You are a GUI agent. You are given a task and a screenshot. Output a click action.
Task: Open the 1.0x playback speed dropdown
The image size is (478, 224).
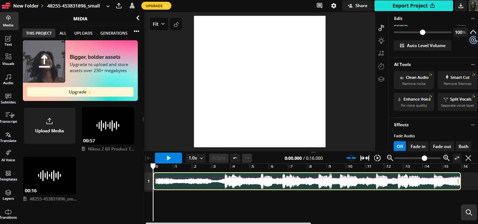196,158
